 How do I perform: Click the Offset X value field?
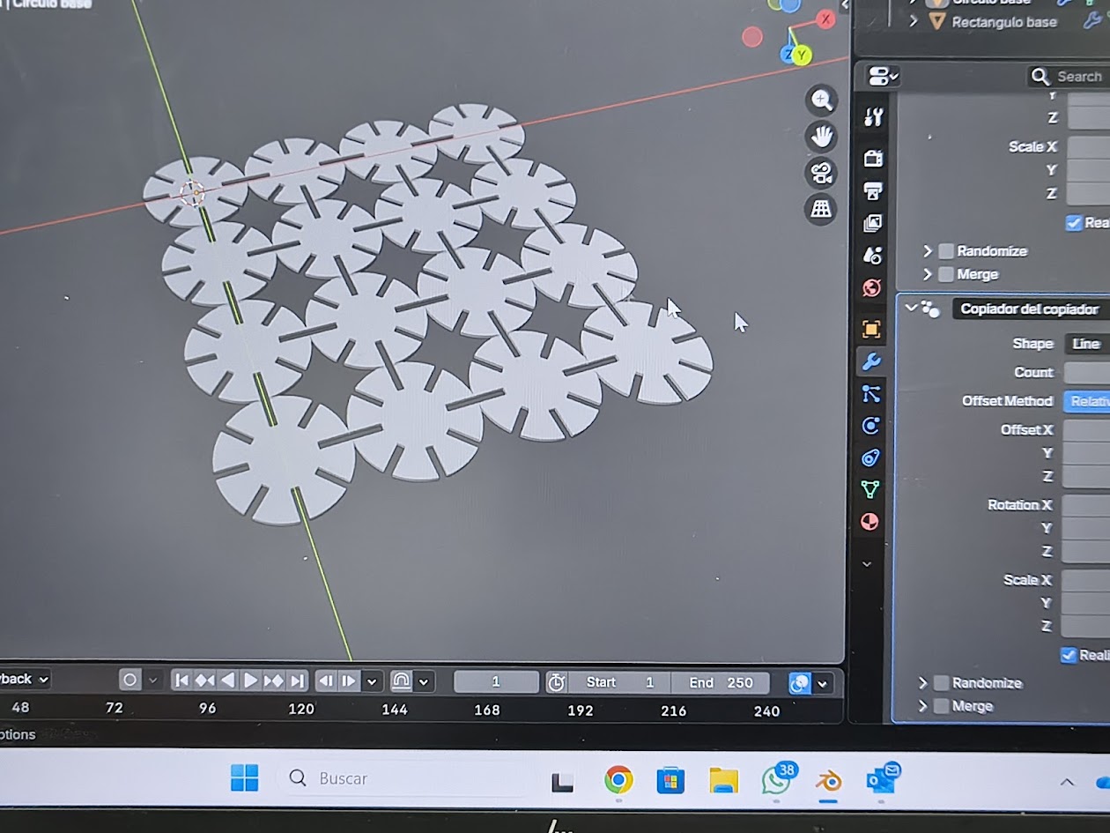[1086, 430]
